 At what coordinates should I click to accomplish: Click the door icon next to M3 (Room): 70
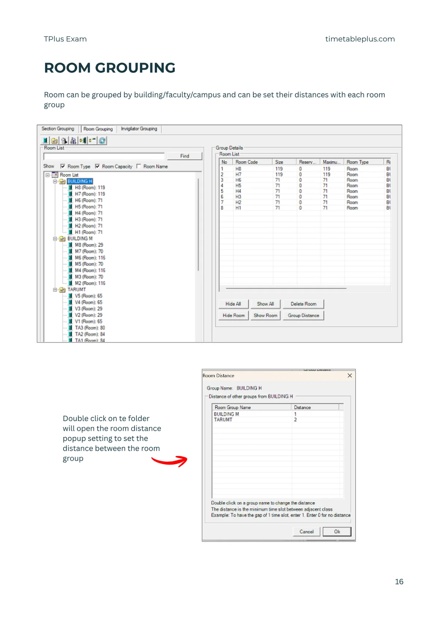[70, 277]
